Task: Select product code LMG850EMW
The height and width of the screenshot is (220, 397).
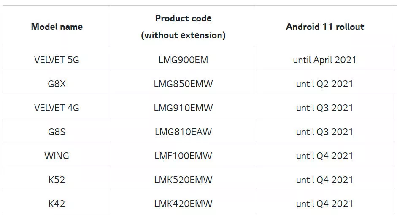Action: (x=183, y=84)
